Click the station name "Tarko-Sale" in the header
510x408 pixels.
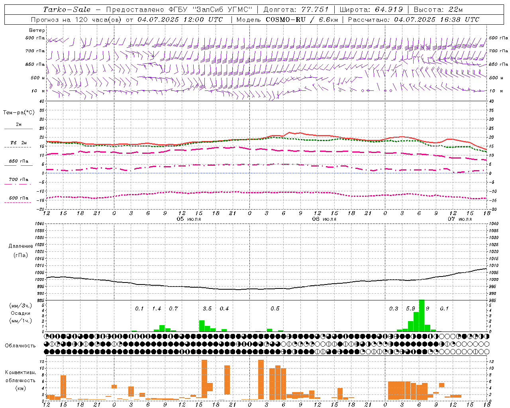tap(67, 10)
